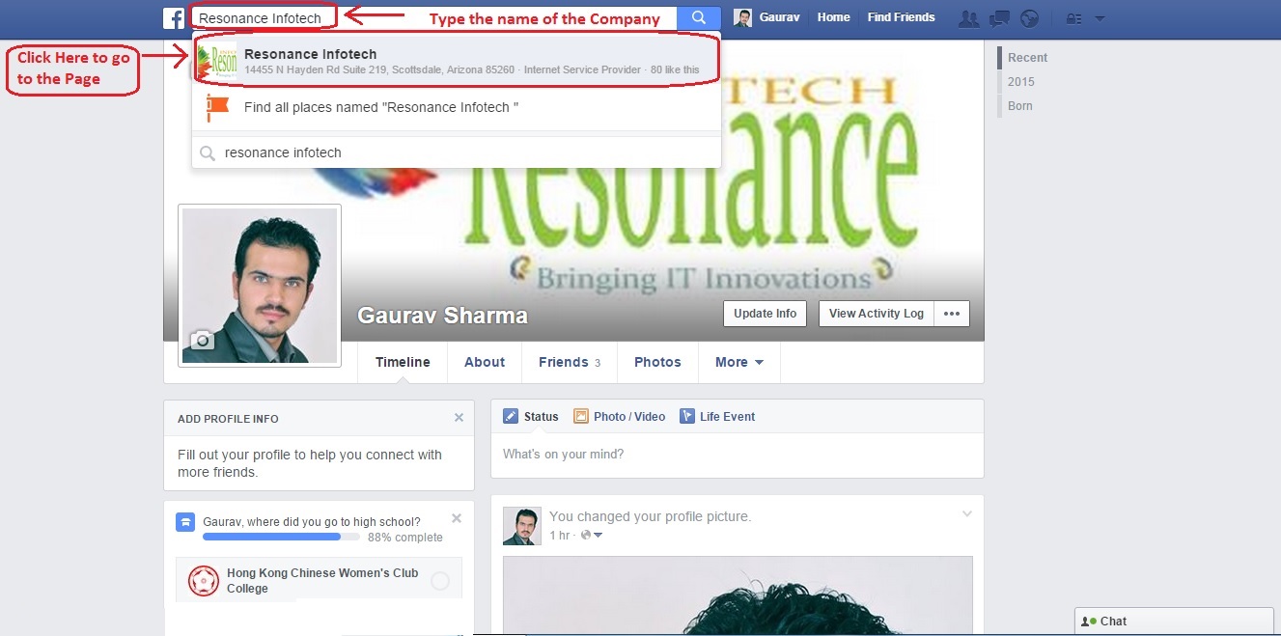Open the Timeline tab
Screen dimensions: 1281x636
(x=403, y=362)
